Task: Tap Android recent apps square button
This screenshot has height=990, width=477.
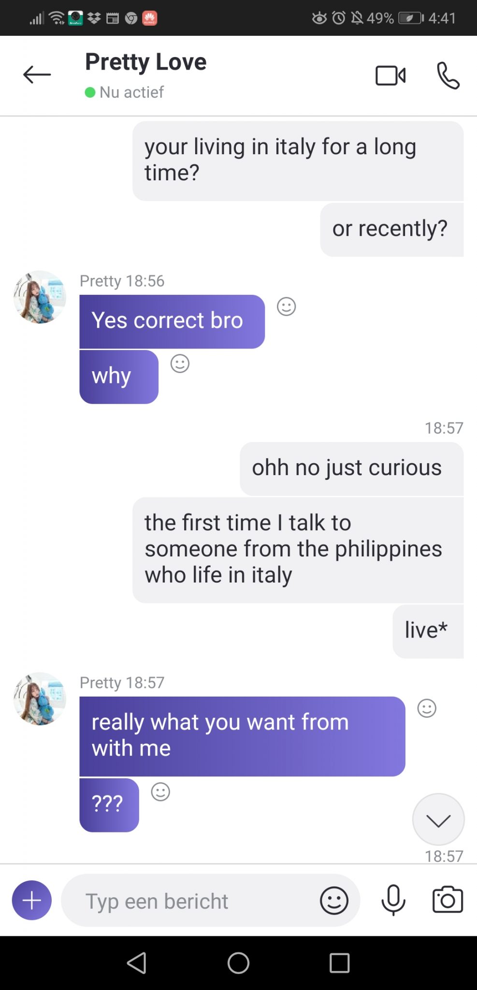Action: pyautogui.click(x=339, y=963)
